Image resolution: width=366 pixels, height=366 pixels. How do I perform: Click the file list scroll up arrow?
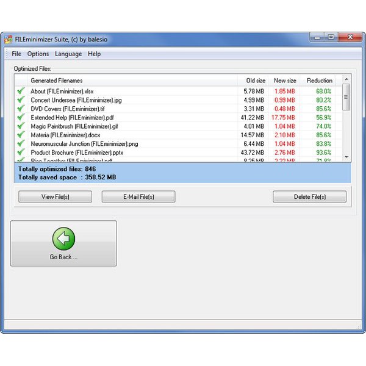346,79
